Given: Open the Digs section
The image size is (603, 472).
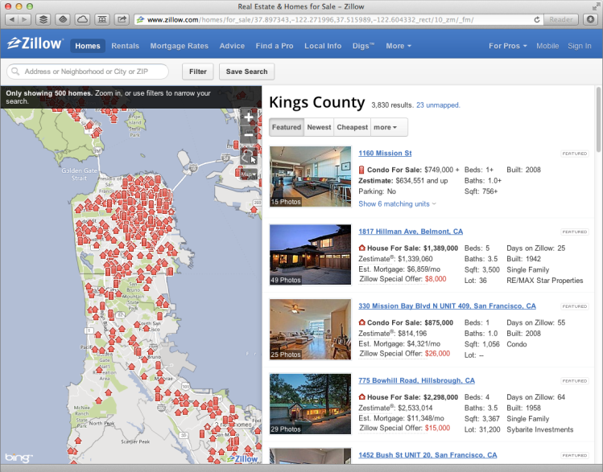Looking at the screenshot, I should point(363,46).
